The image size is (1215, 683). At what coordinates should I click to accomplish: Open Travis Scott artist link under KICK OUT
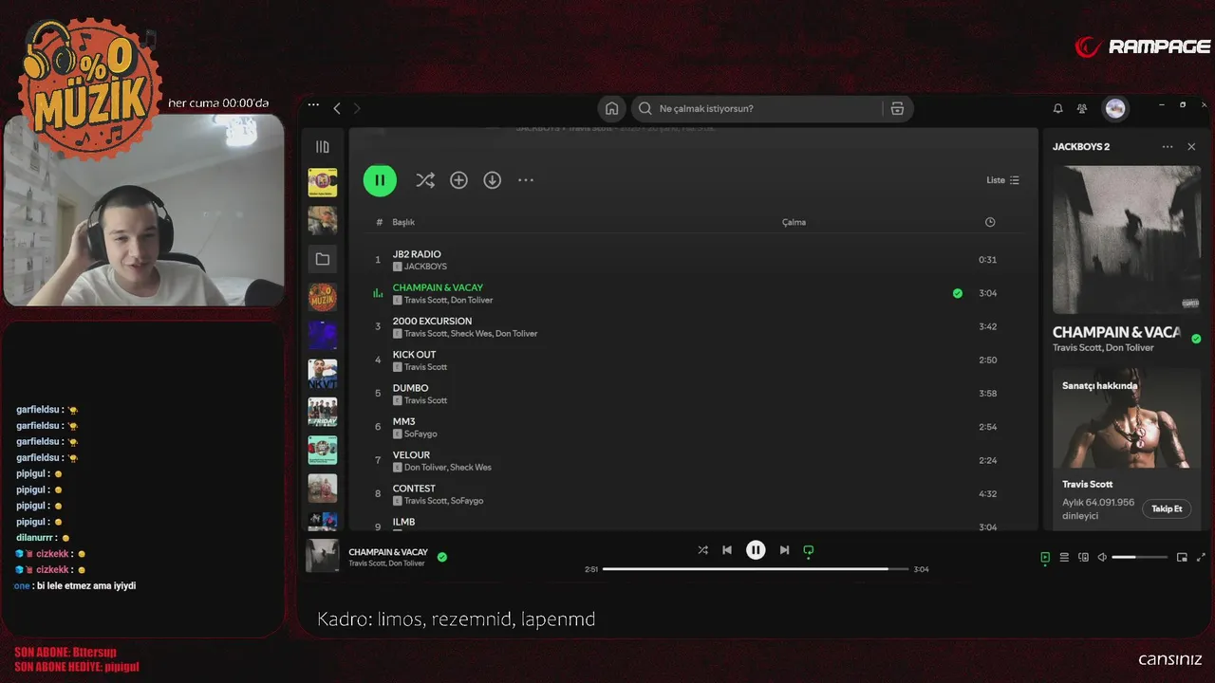pos(425,367)
